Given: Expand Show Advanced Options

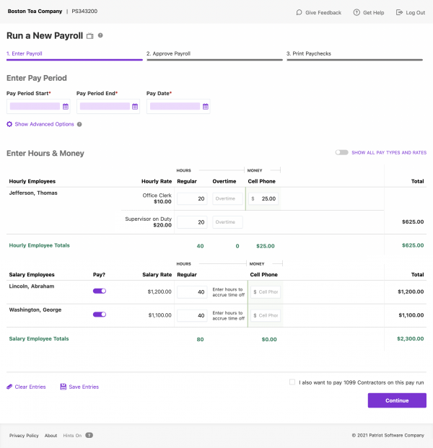Looking at the screenshot, I should [x=44, y=124].
